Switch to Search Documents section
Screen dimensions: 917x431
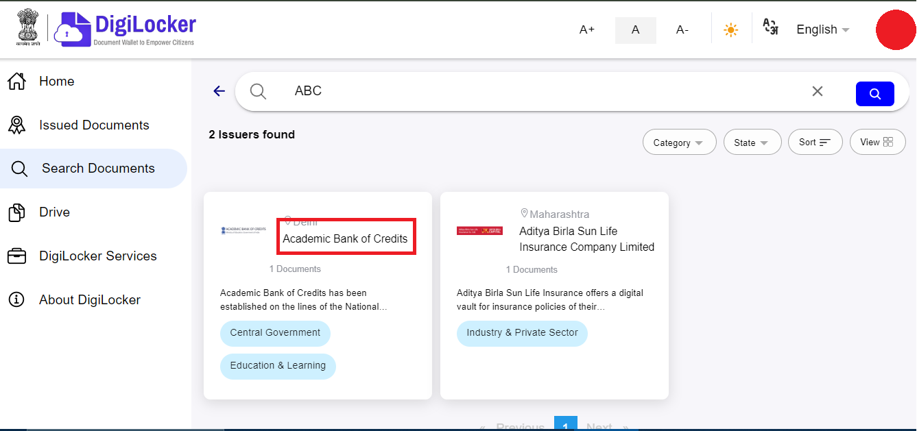[99, 168]
